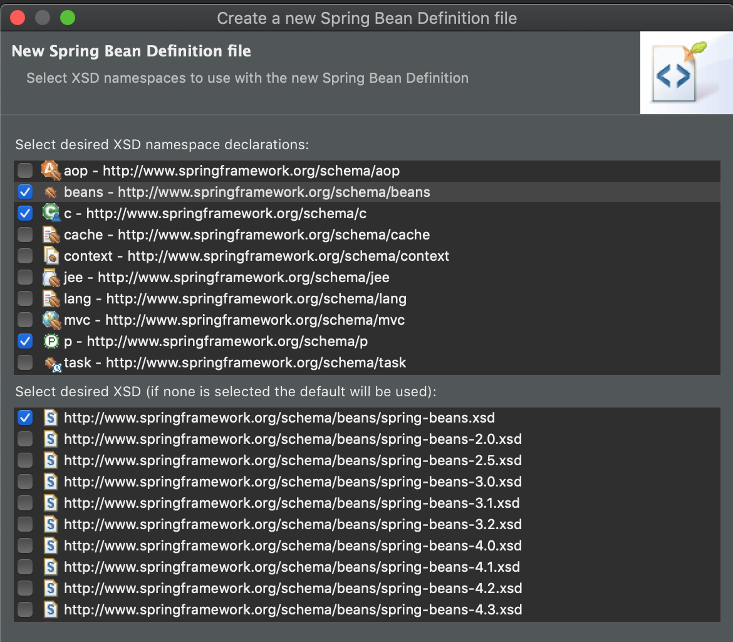Click the spring-beans.xsd file icon
Image resolution: width=733 pixels, height=642 pixels.
(51, 418)
